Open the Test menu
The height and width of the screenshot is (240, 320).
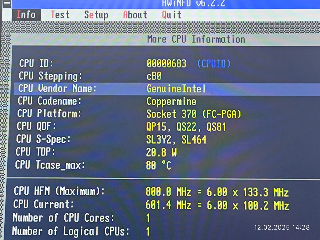[60, 15]
